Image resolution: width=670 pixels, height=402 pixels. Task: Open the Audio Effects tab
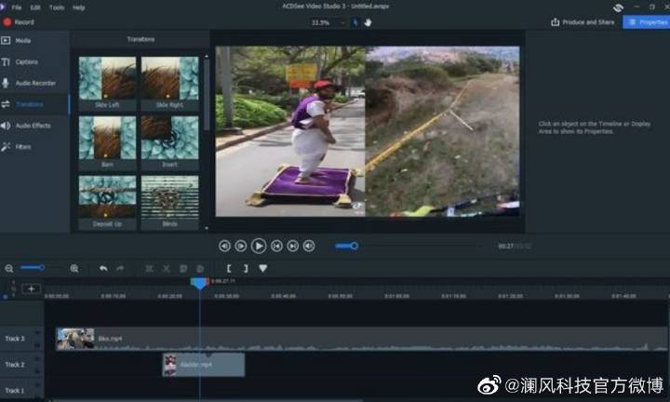click(x=34, y=126)
